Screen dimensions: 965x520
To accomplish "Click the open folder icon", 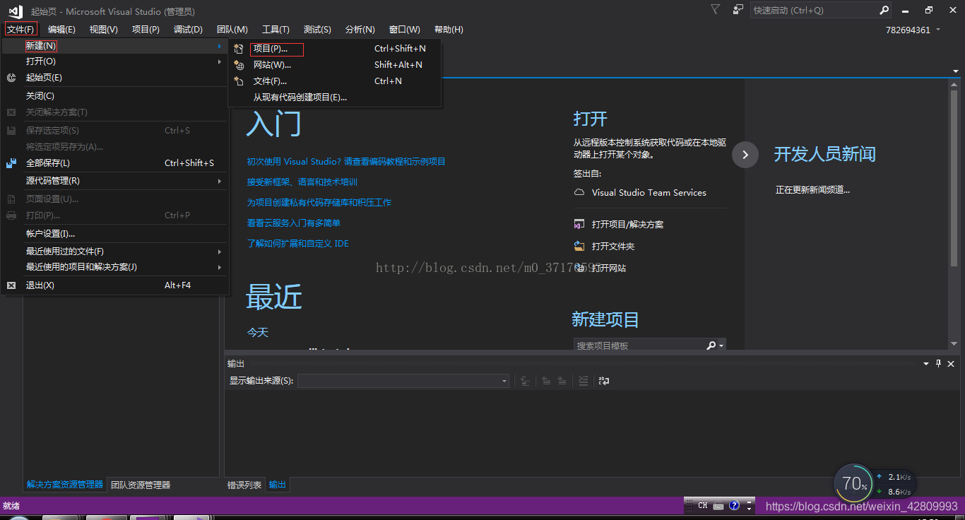I will point(579,246).
